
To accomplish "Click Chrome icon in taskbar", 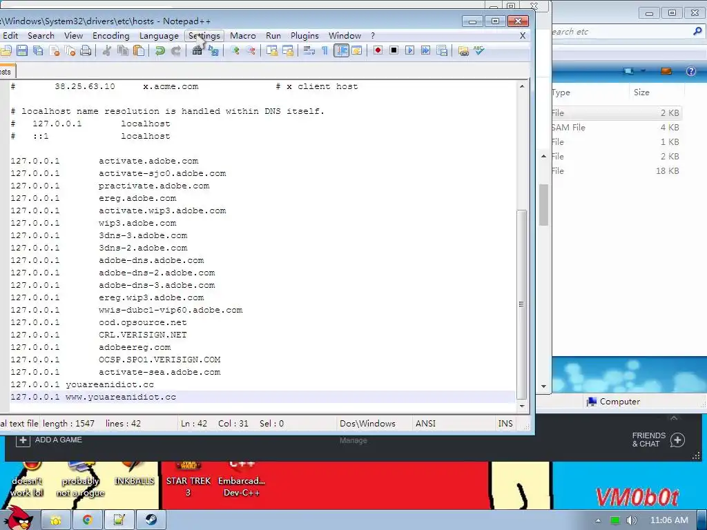I will (x=87, y=520).
